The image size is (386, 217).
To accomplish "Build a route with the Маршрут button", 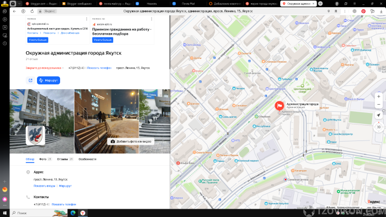I will click(49, 80).
